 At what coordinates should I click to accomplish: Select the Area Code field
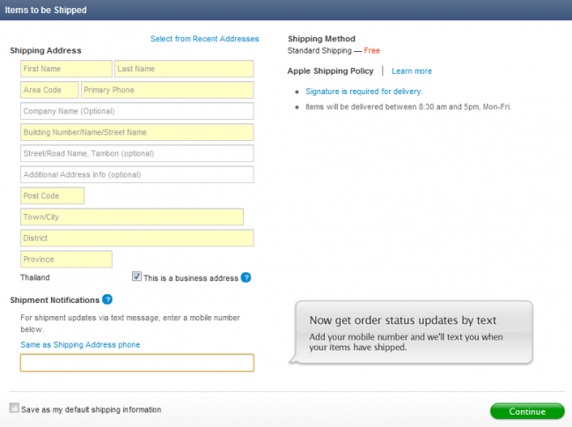pos(49,90)
